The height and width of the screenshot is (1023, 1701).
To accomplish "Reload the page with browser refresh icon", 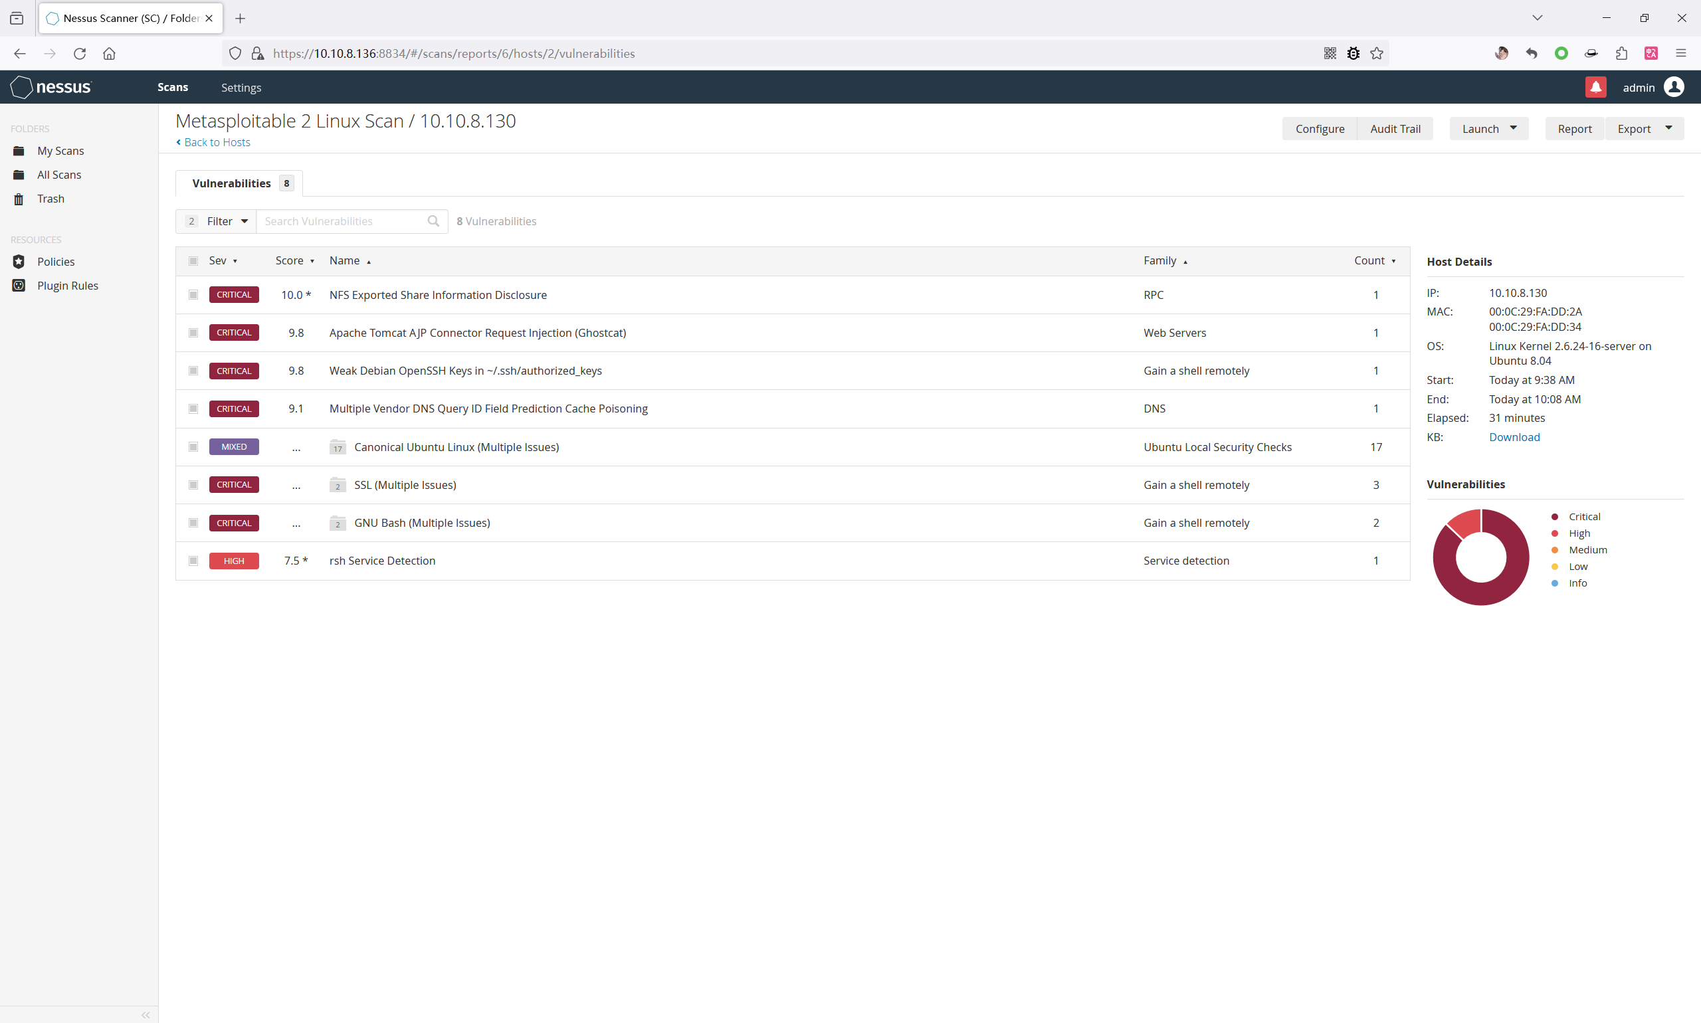I will coord(80,54).
